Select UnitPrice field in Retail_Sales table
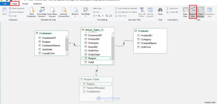Viewport: 217px width, 104px height. [x=93, y=51]
